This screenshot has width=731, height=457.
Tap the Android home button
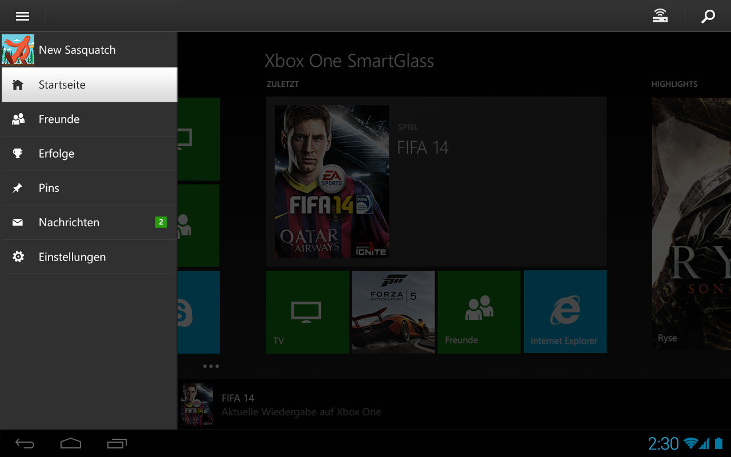point(71,443)
